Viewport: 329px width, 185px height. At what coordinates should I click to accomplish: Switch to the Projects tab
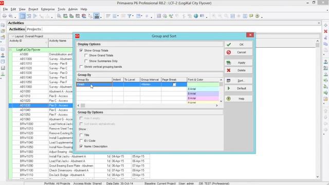(x=34, y=29)
